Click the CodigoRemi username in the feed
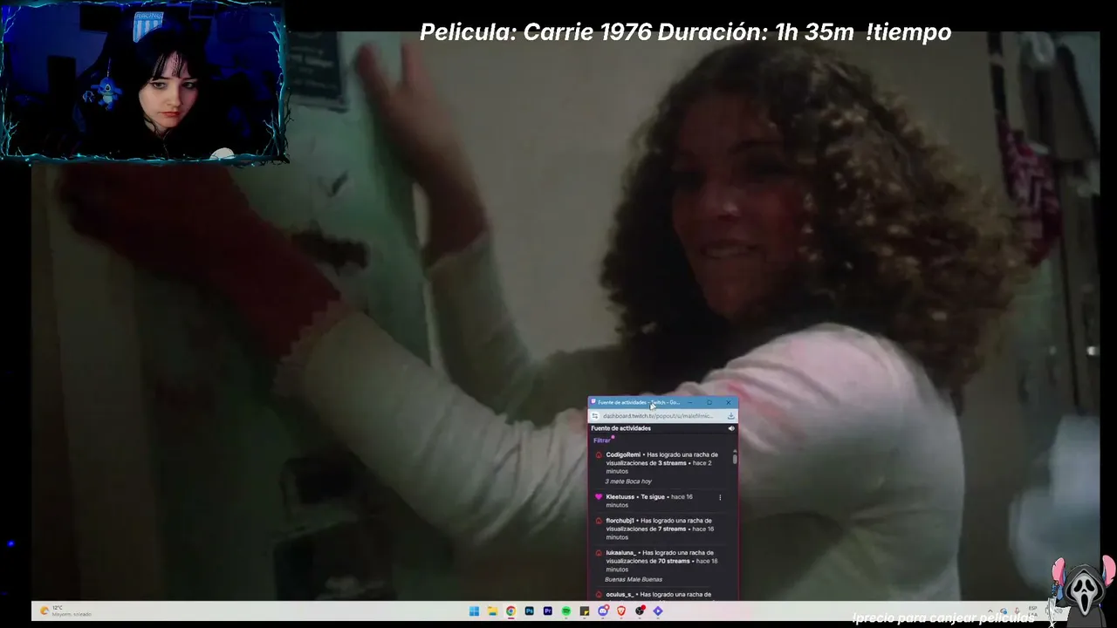Viewport: 1117px width, 628px height. point(623,454)
